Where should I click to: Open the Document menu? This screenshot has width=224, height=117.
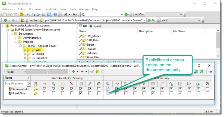point(35,9)
